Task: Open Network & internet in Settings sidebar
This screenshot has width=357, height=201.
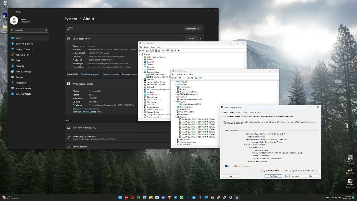Action: coord(29,49)
